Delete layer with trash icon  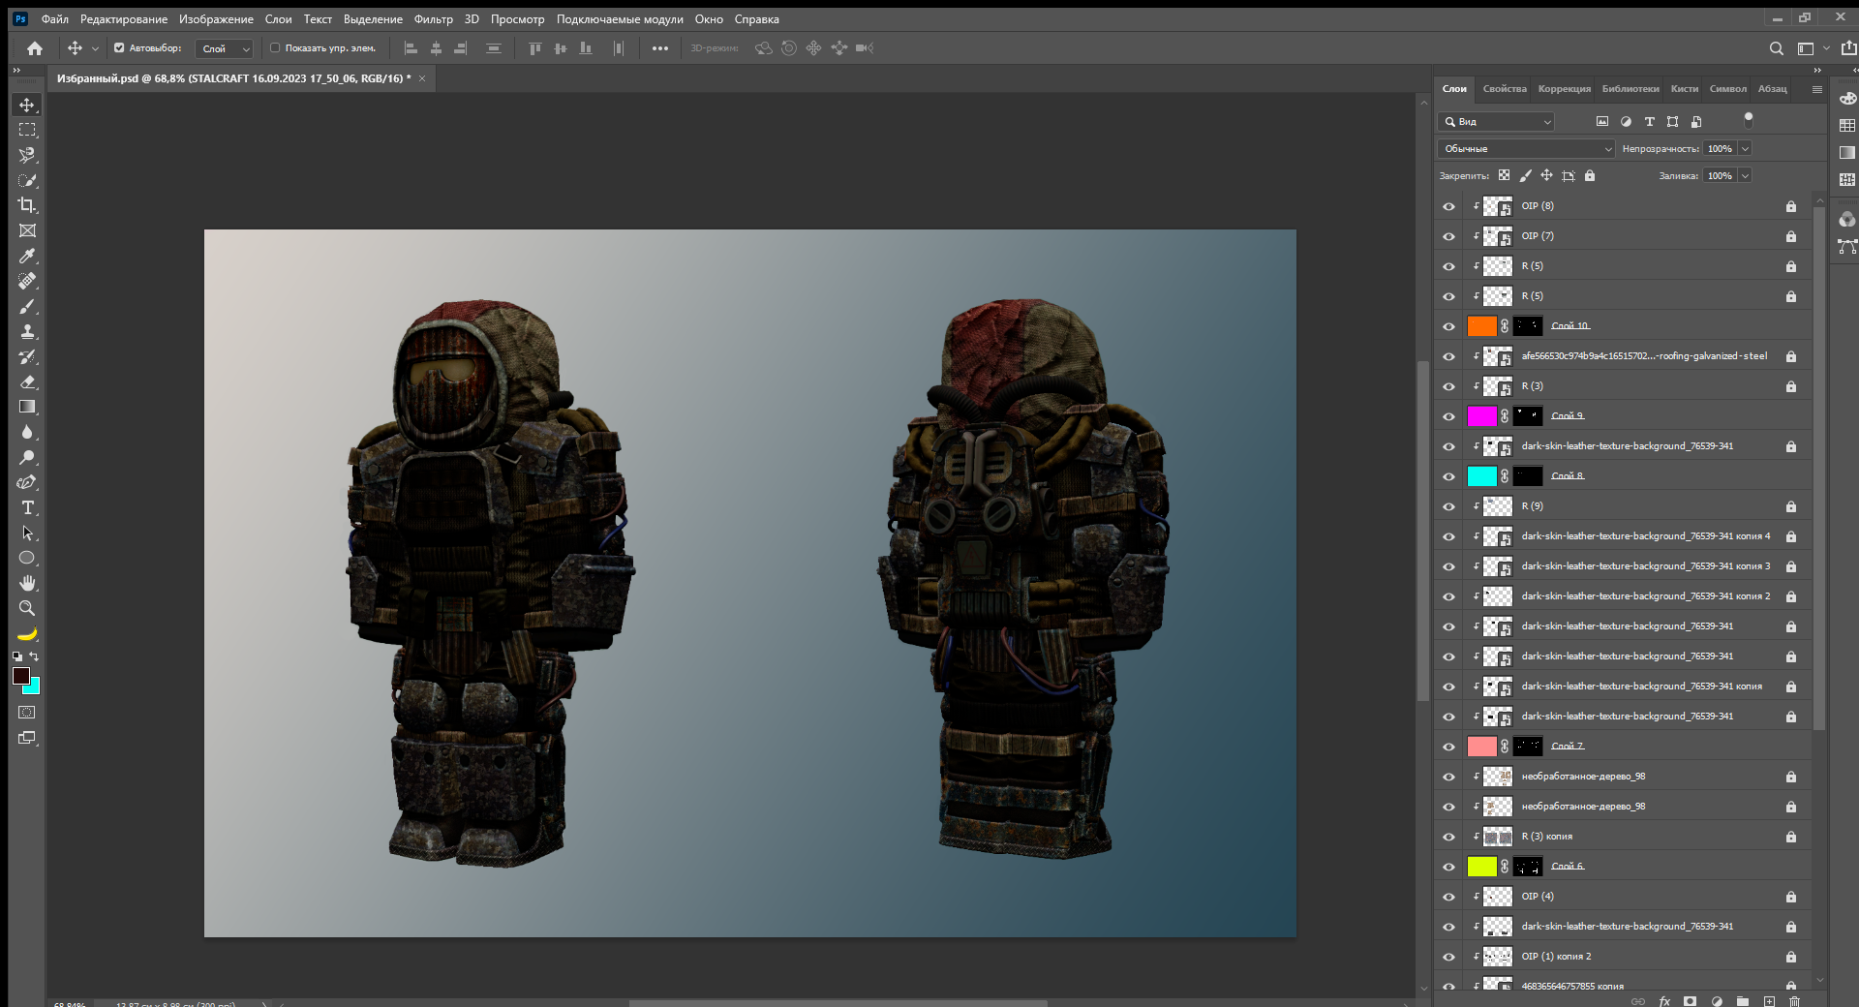pyautogui.click(x=1794, y=1001)
